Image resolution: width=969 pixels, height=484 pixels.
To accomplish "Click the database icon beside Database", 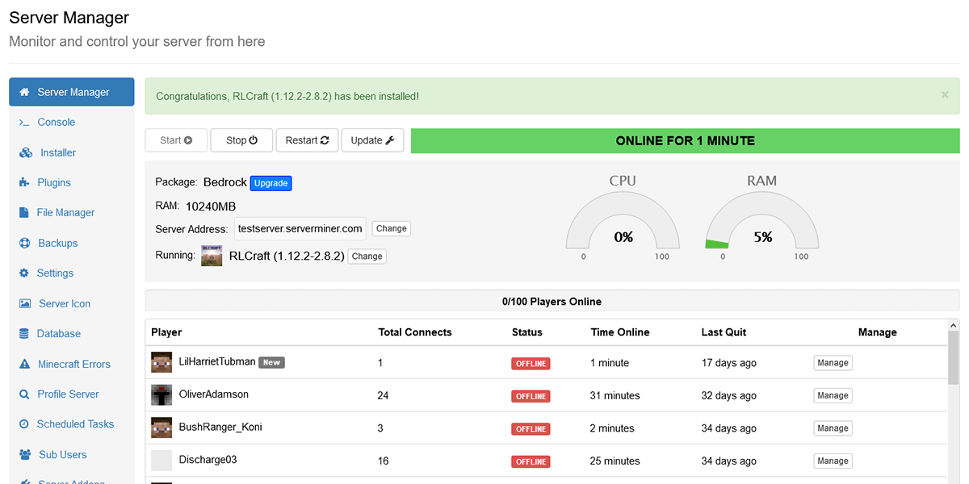I will pos(23,334).
